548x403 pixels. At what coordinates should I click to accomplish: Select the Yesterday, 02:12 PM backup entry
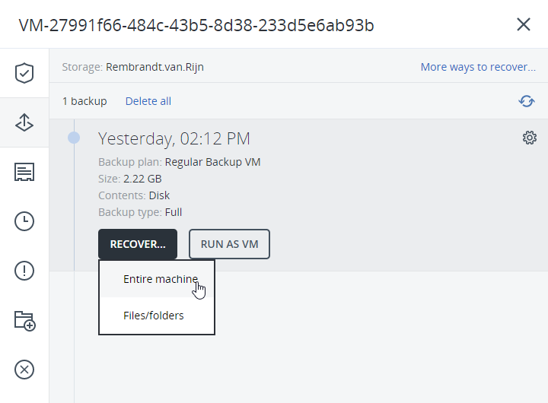[x=174, y=138]
